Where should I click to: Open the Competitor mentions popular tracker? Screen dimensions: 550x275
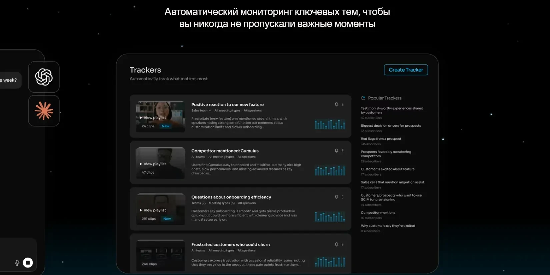click(x=378, y=213)
